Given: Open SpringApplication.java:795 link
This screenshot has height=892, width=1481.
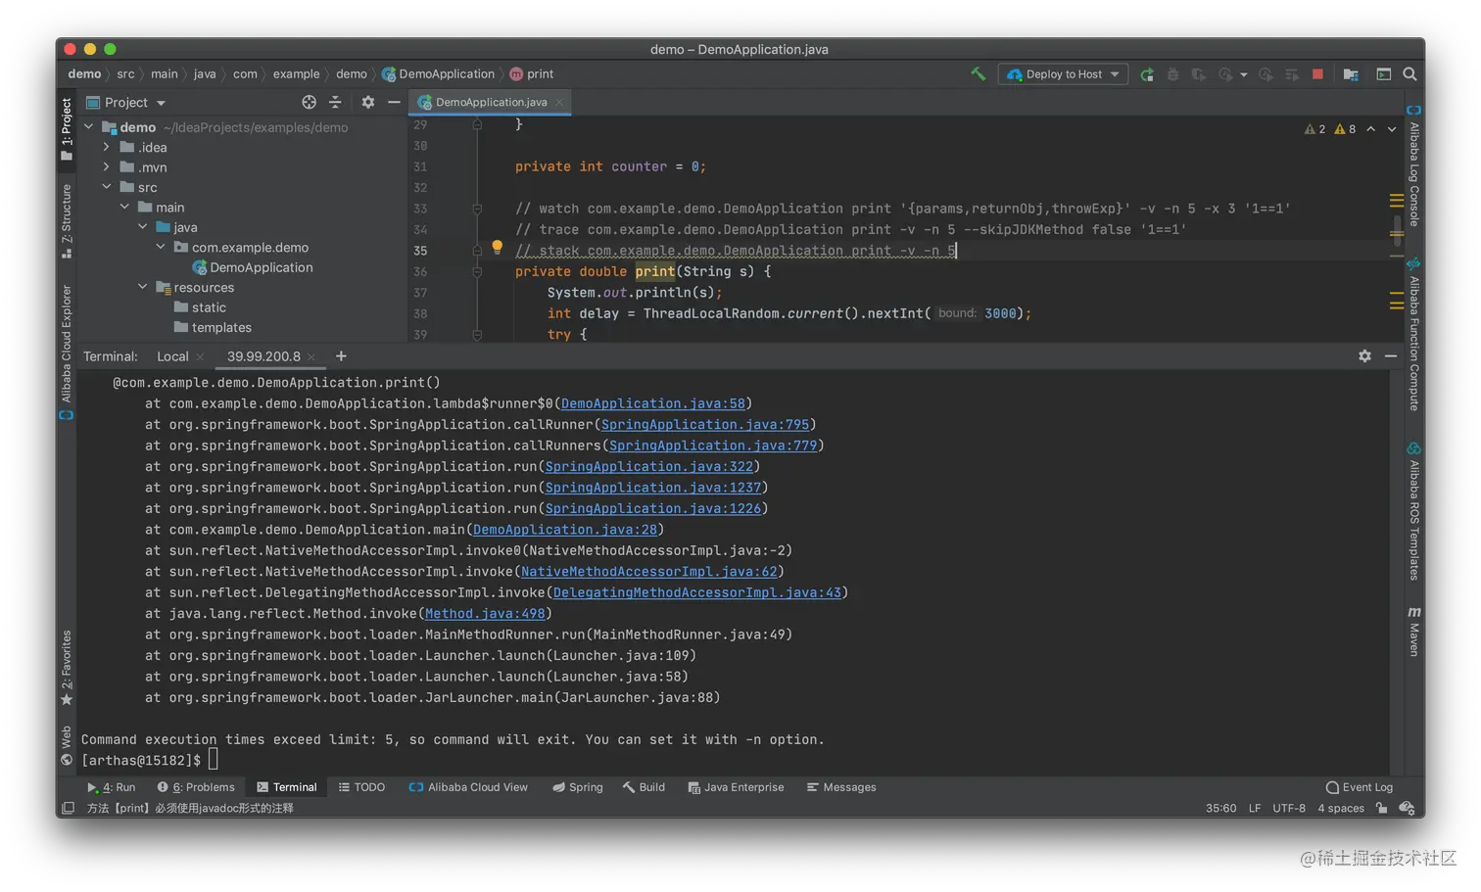Looking at the screenshot, I should point(705,425).
